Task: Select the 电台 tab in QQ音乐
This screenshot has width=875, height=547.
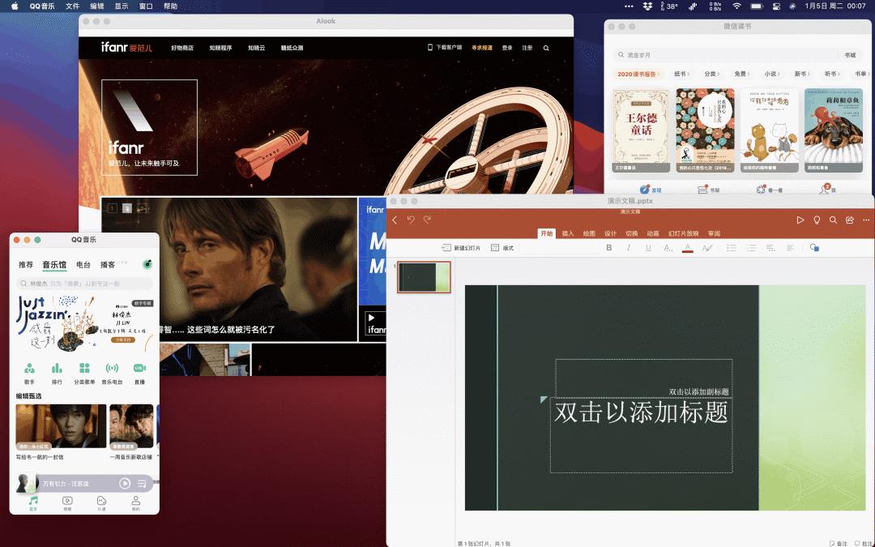Action: (83, 264)
